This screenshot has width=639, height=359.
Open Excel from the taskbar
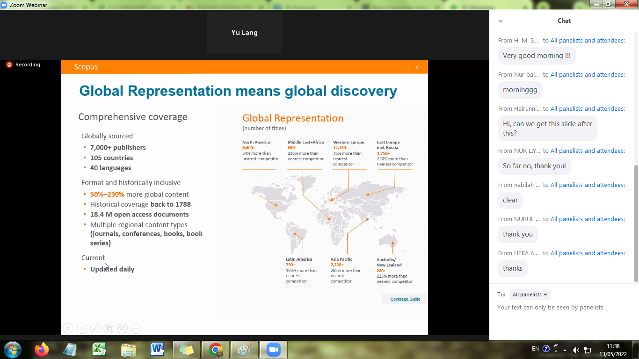[x=99, y=350]
